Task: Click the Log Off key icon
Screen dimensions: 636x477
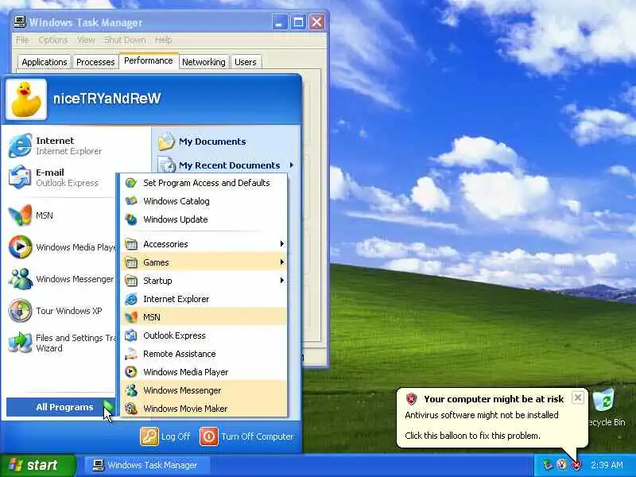Action: (x=149, y=436)
